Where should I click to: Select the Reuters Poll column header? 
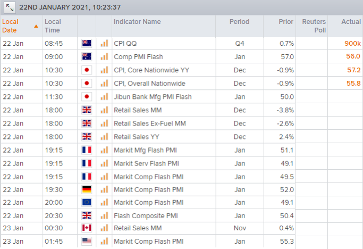[314, 26]
